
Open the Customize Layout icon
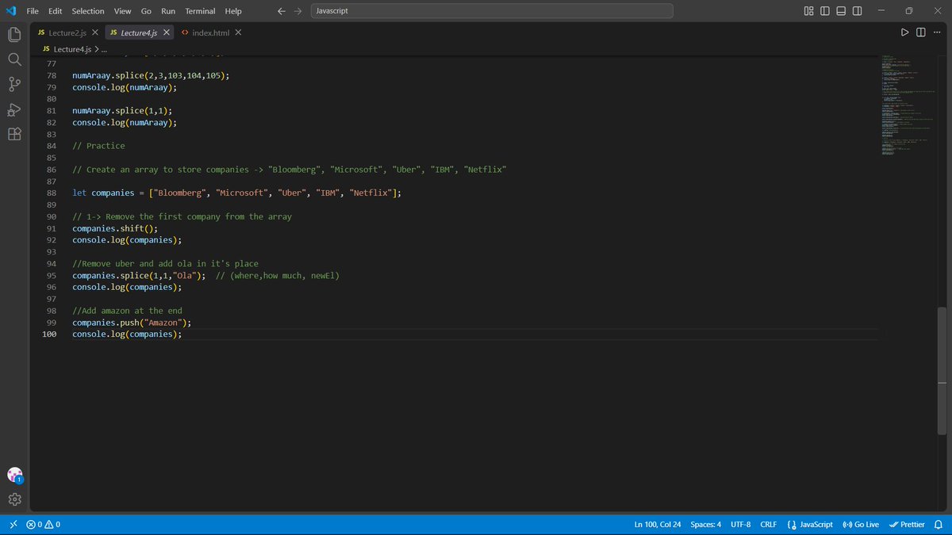[808, 11]
